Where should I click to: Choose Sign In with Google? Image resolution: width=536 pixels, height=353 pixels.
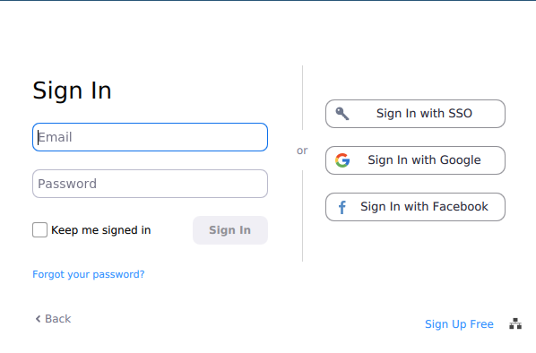click(415, 160)
